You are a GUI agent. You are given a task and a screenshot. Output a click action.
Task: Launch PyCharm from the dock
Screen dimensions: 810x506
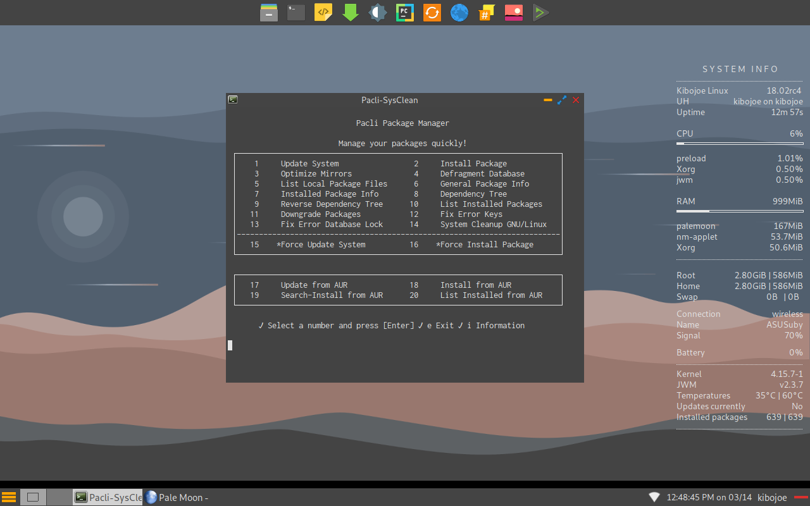pyautogui.click(x=405, y=13)
